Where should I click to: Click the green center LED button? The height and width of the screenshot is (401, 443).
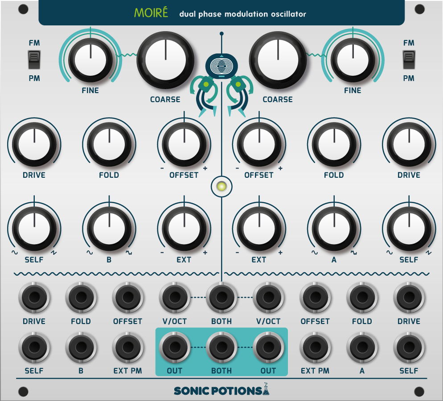(221, 187)
